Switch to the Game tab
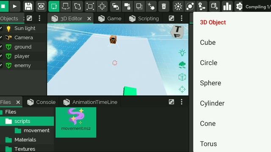 [x=110, y=19]
